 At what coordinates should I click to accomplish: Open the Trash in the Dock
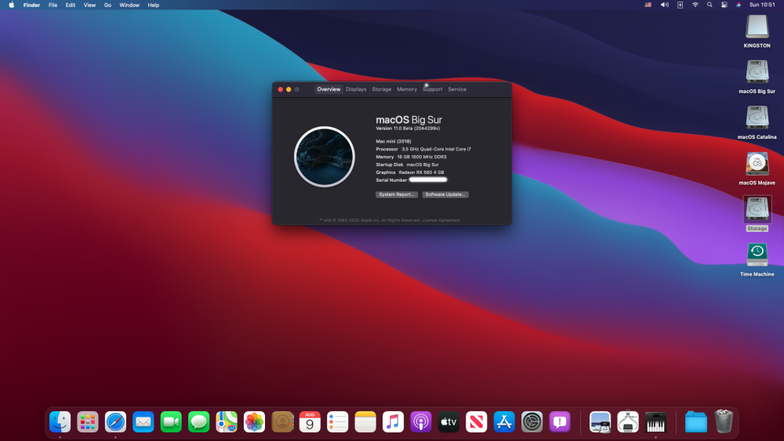[724, 421]
